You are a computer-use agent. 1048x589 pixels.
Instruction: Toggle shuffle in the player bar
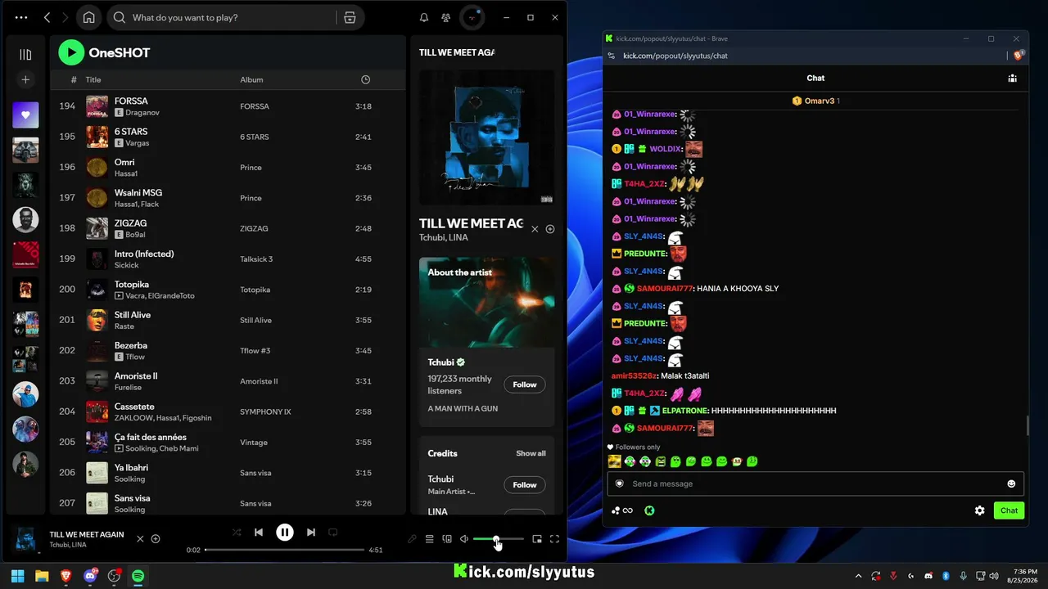pyautogui.click(x=237, y=533)
